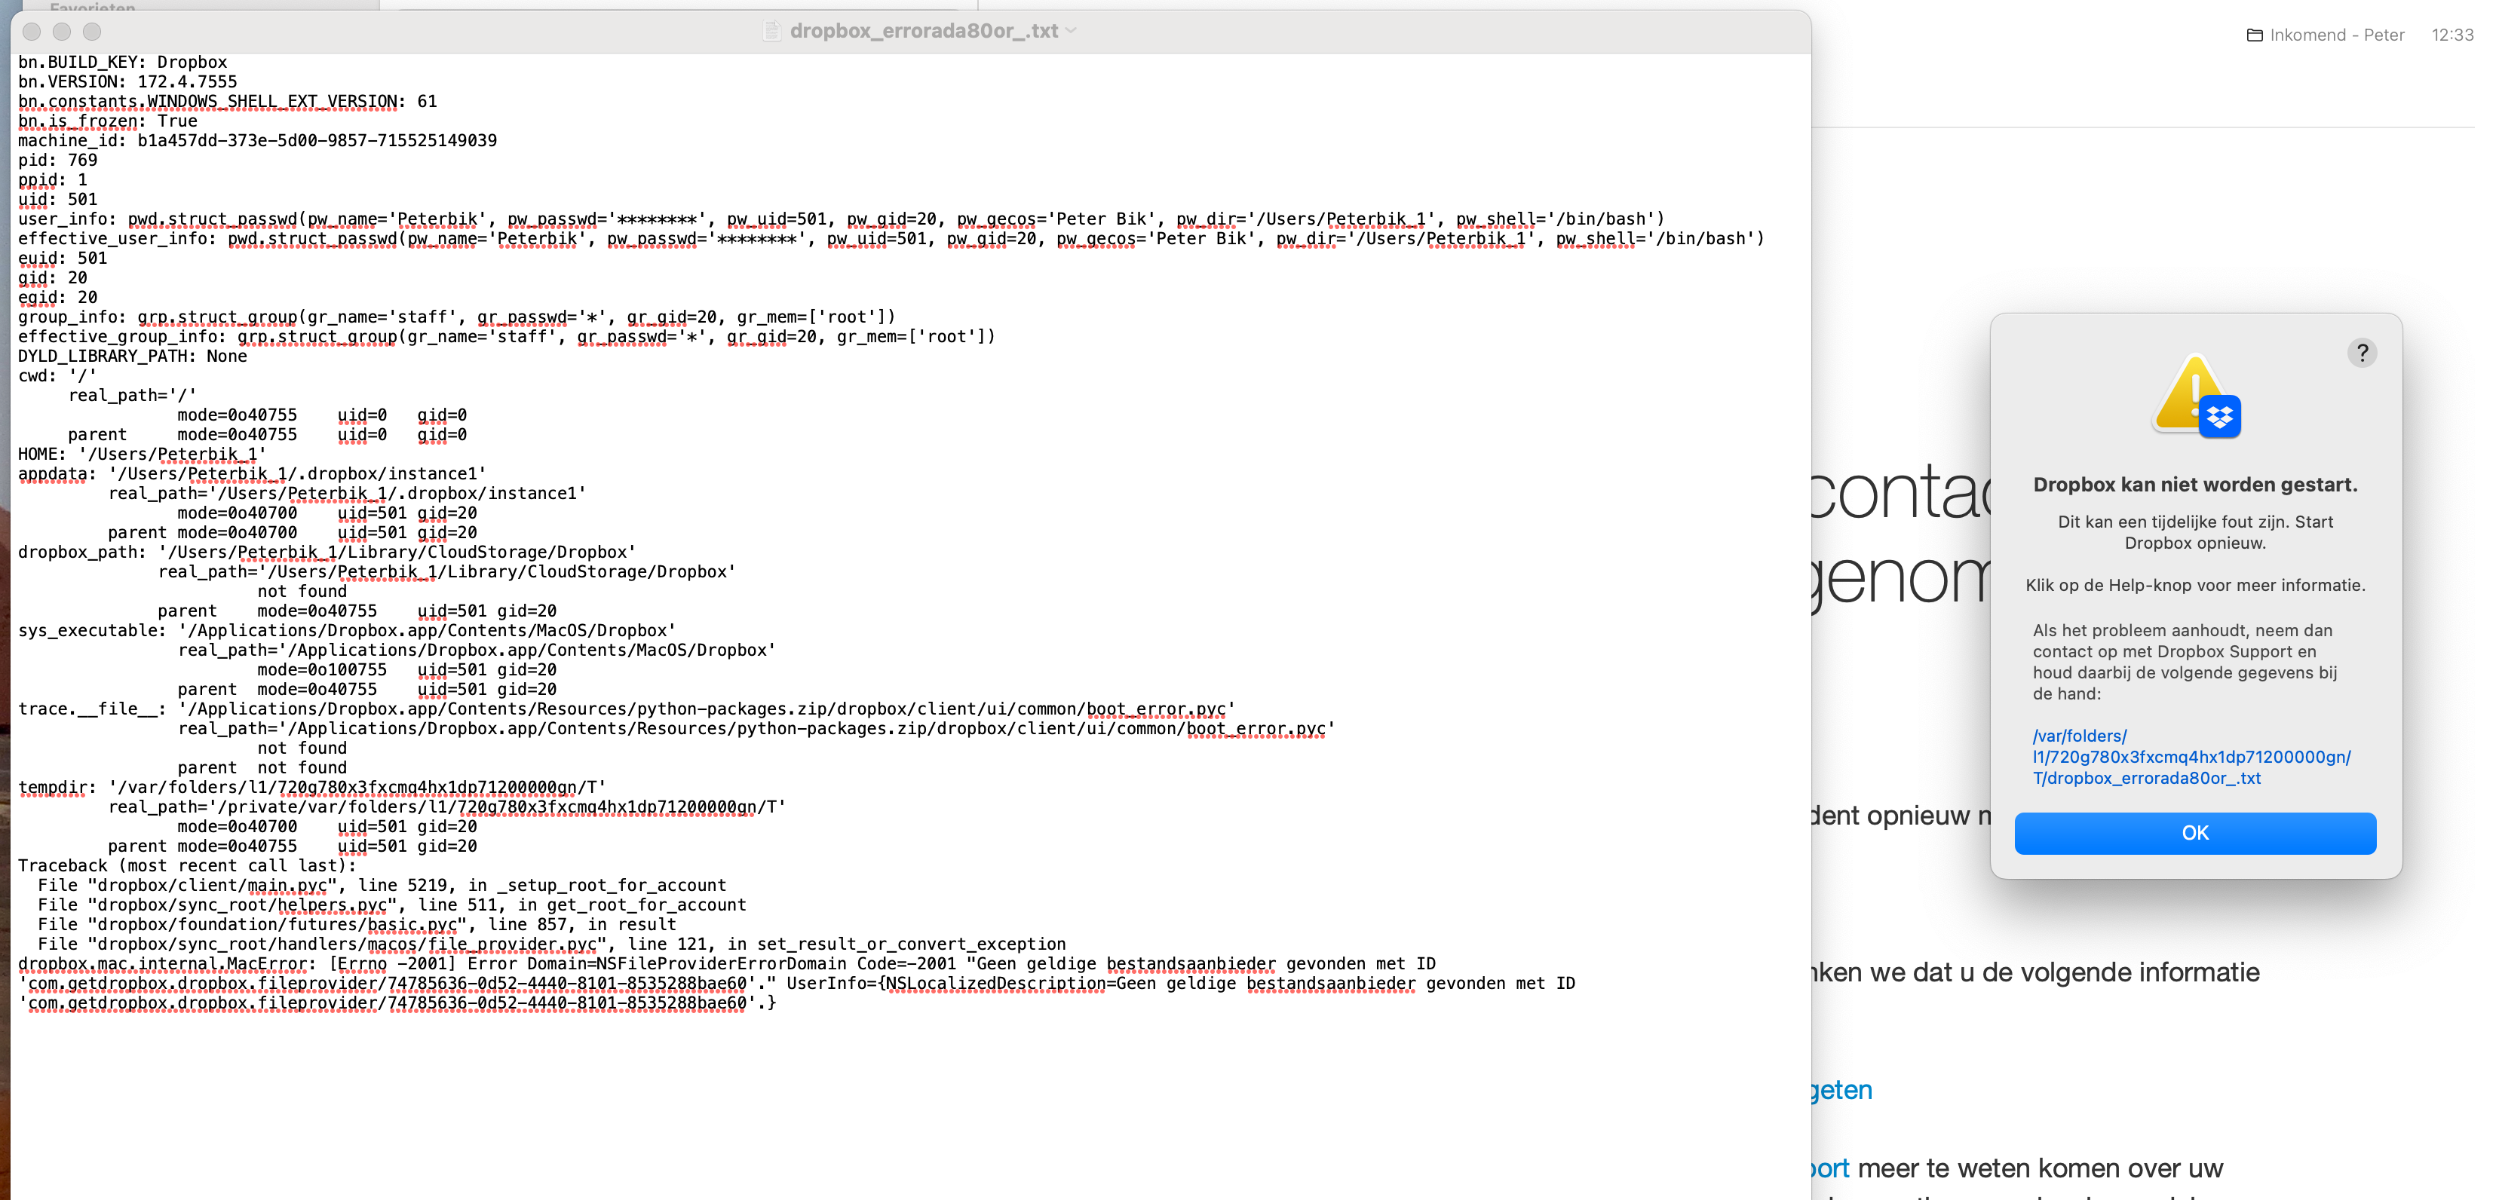Click the 'egid: 20' line

pyautogui.click(x=57, y=298)
